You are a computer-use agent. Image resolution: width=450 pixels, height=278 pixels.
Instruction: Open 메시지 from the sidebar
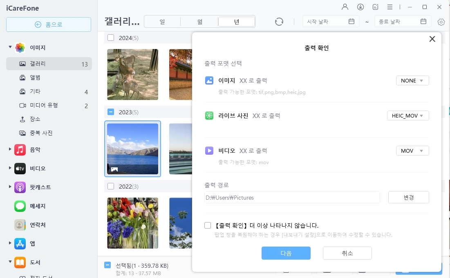point(20,206)
